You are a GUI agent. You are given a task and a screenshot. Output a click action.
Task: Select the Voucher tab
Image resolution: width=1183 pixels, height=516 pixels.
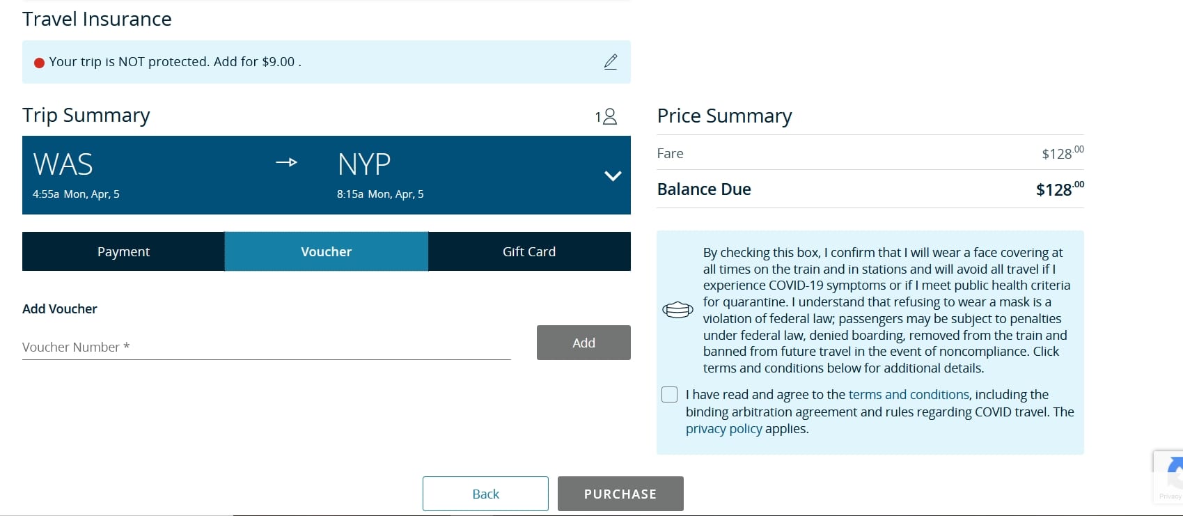pyautogui.click(x=326, y=251)
